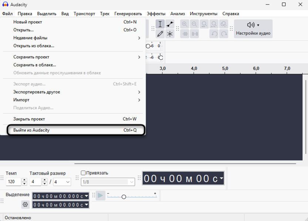Click Сохранить в облаке… entry
This screenshot has height=221, width=308.
[x=35, y=65]
